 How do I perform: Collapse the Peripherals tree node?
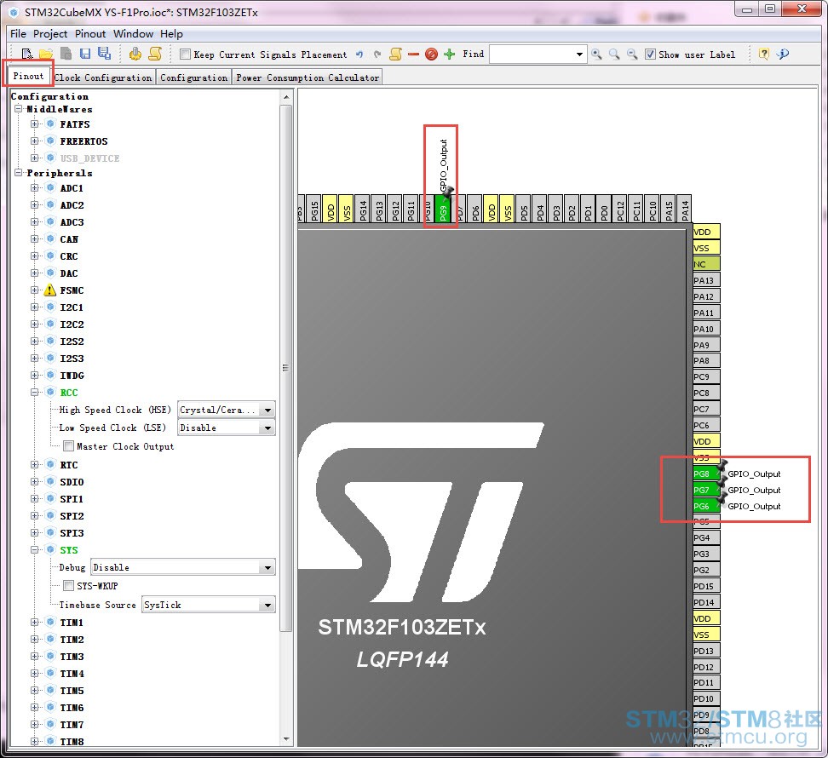pyautogui.click(x=19, y=173)
